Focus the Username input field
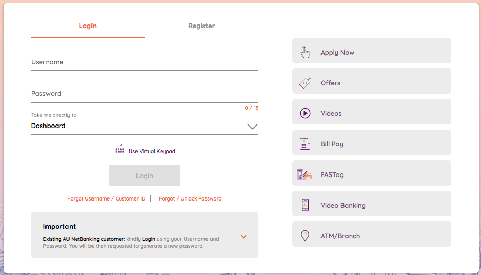 pos(144,63)
